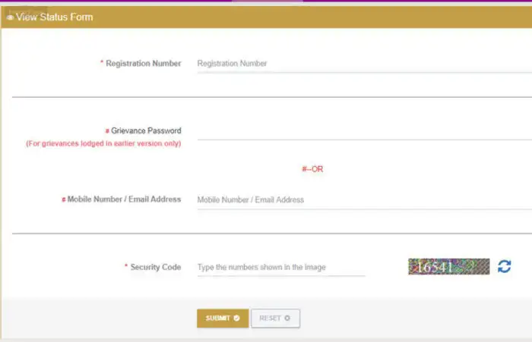Click the Grievance Password label

[146, 131]
